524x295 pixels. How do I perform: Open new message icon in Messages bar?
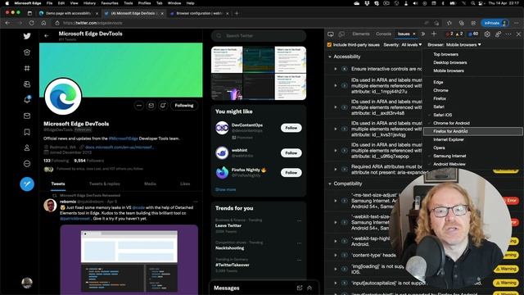pyautogui.click(x=300, y=288)
